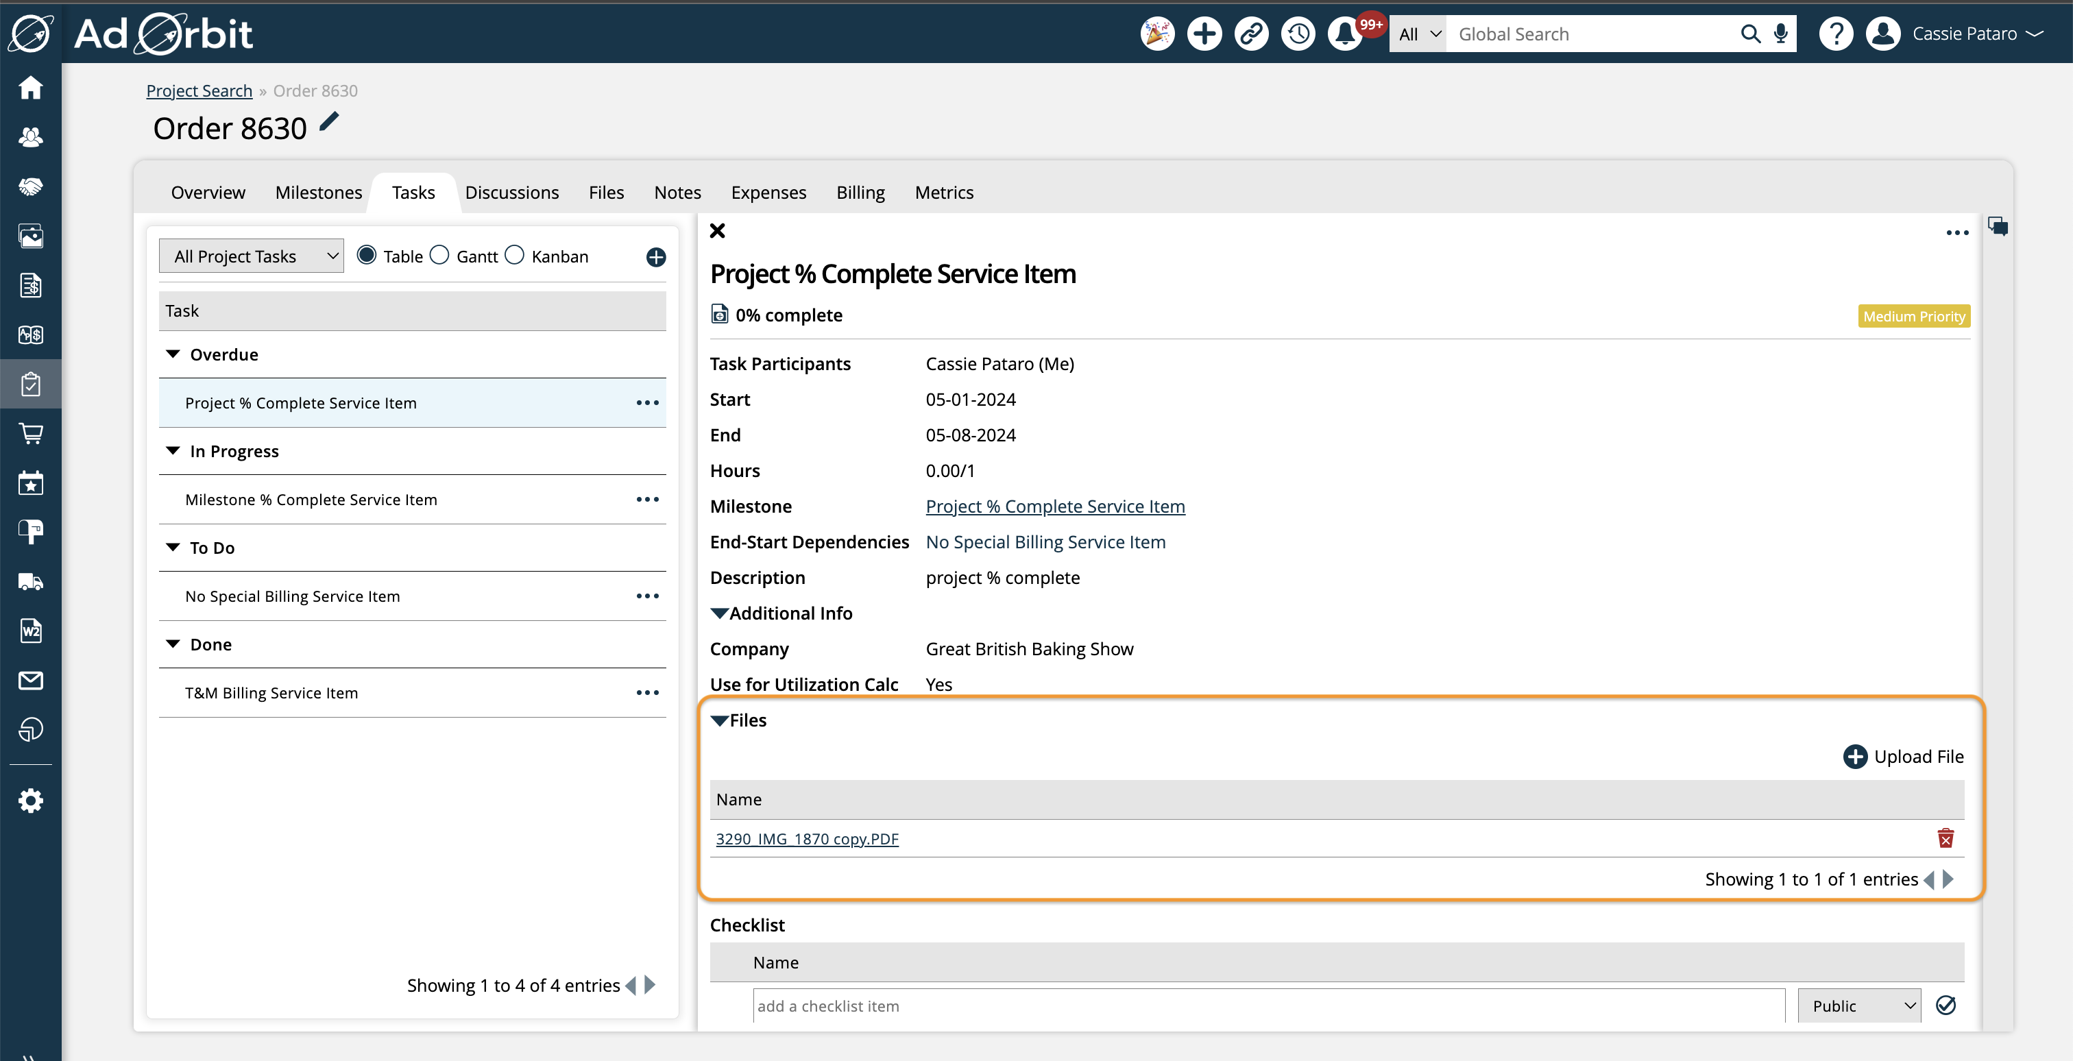Click the 3290_IMG_1870 copy.PDF file link
This screenshot has height=1061, width=2073.
pyautogui.click(x=808, y=838)
